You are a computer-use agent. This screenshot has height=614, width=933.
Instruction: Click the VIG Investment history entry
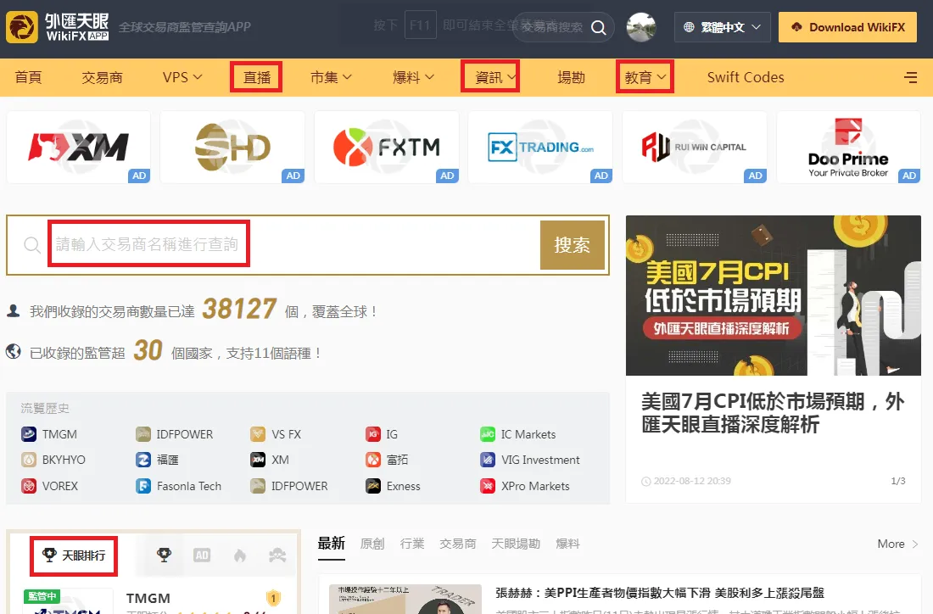click(x=530, y=460)
